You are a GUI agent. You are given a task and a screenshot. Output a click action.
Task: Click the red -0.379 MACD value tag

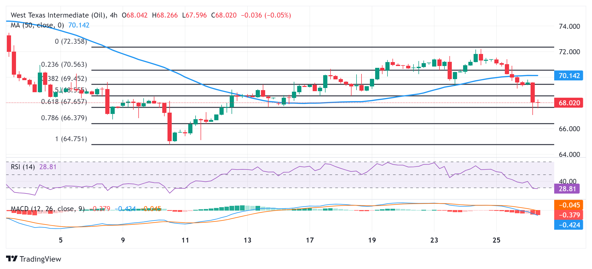point(569,215)
